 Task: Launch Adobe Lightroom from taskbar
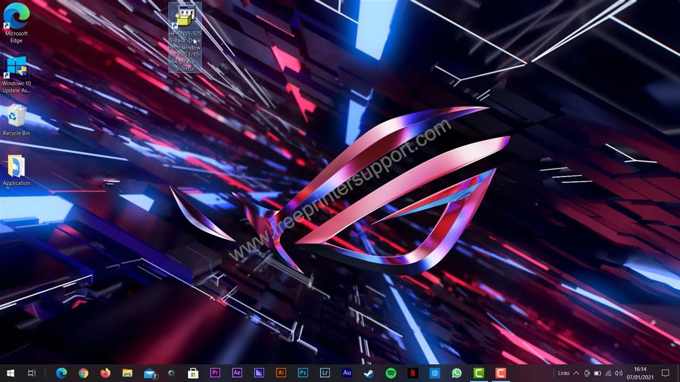(x=325, y=373)
